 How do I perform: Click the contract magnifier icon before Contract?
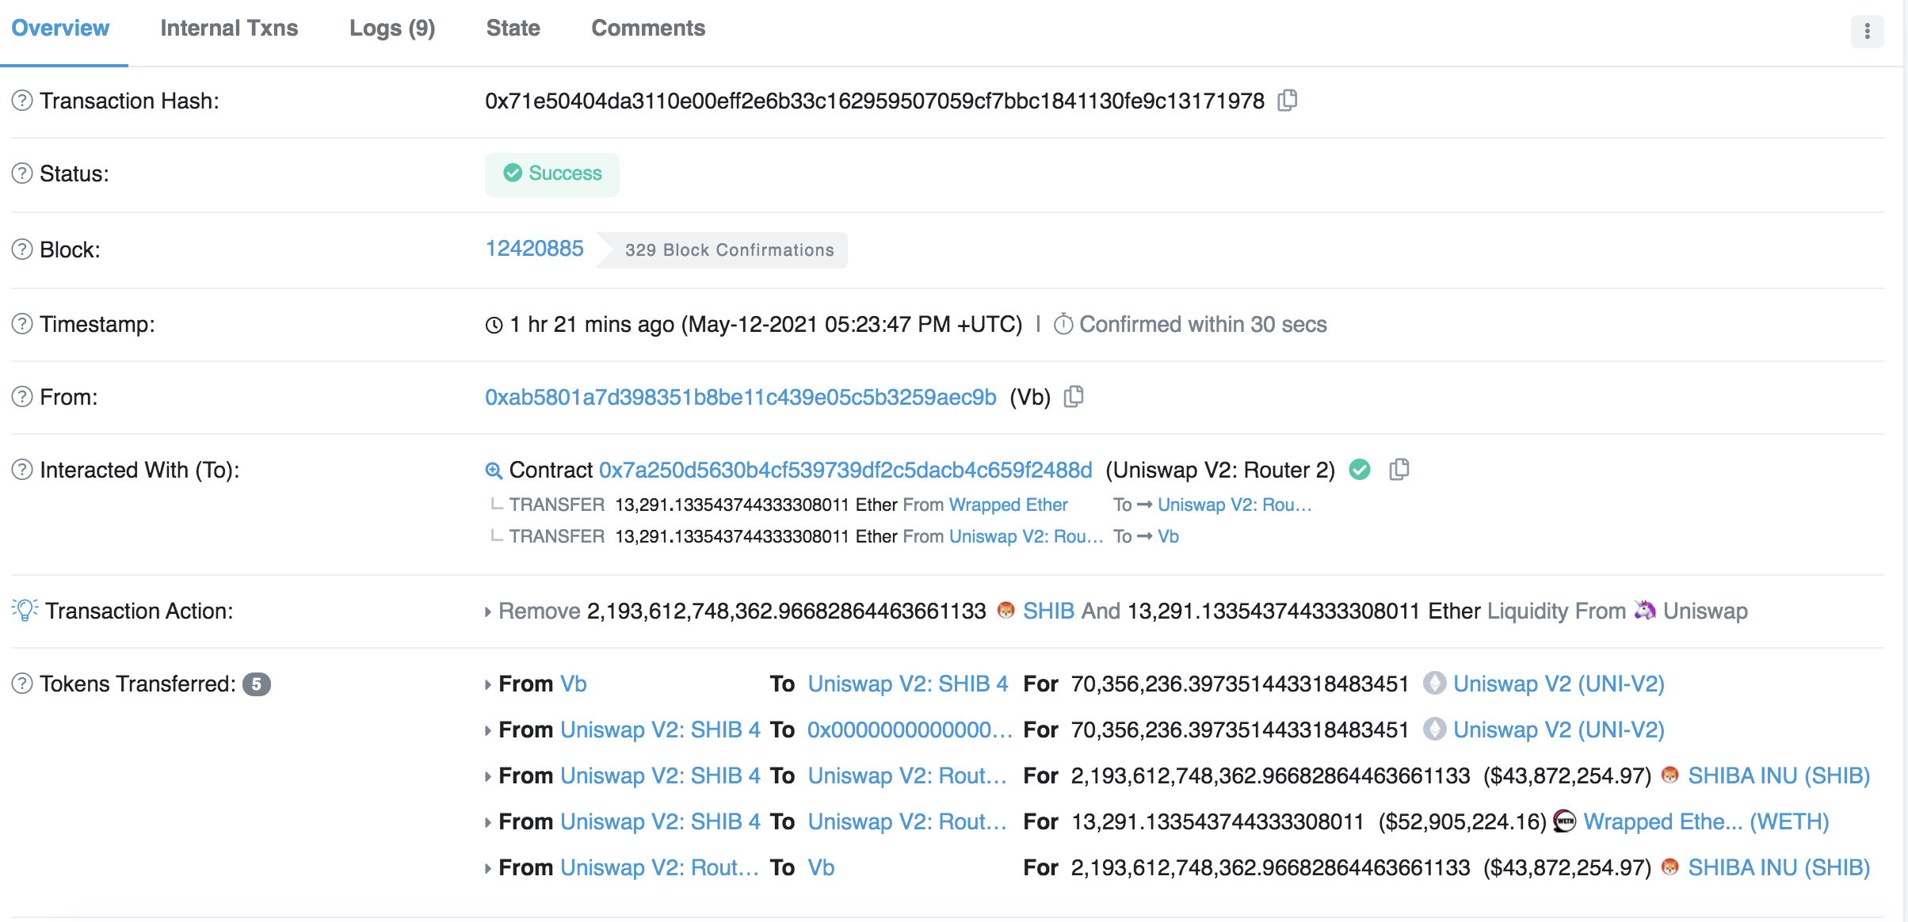494,471
